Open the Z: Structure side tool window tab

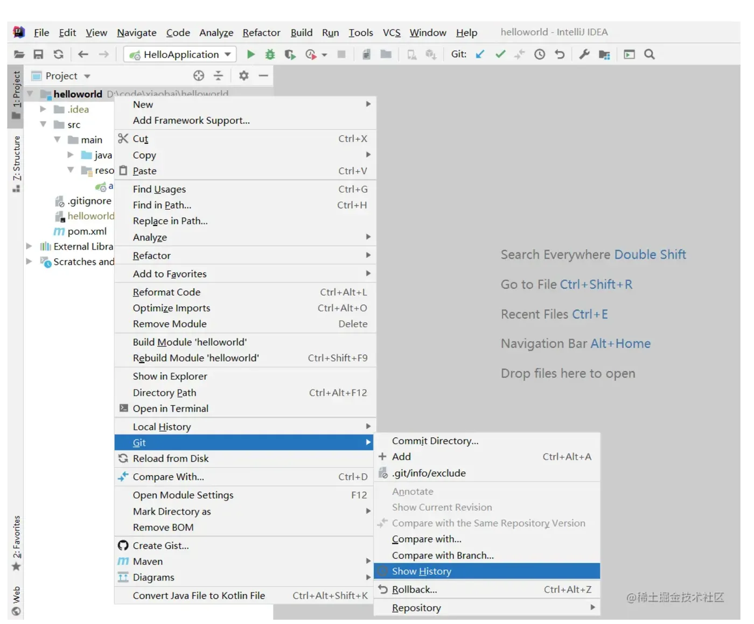click(x=16, y=164)
